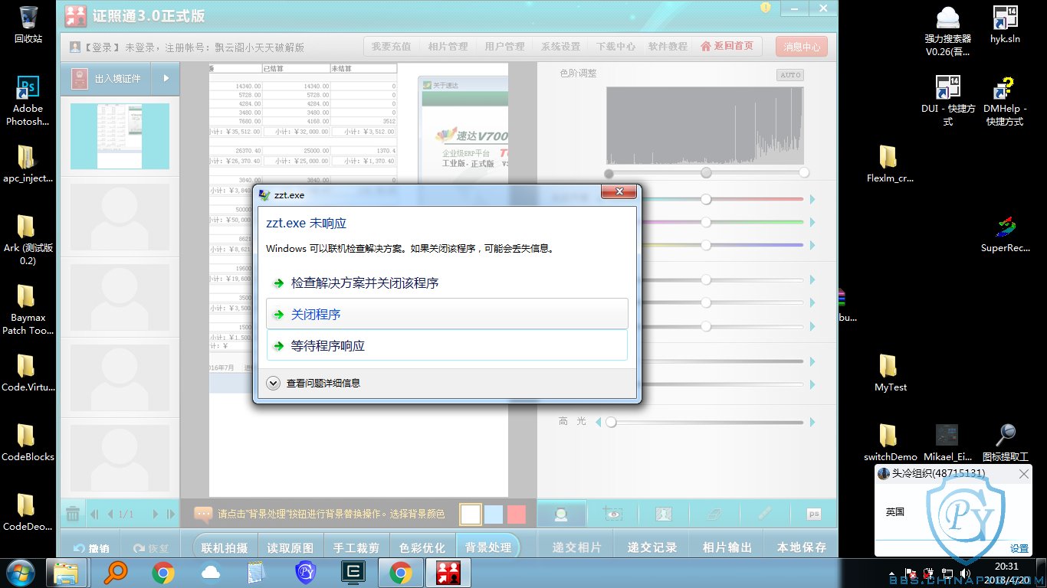Pick the white background color swatch
Image resolution: width=1047 pixels, height=588 pixels.
(x=471, y=514)
